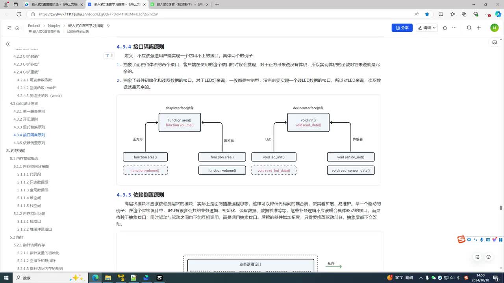Toggle the sidebar menu icon in header
504x283 pixels.
pyautogui.click(x=9, y=28)
